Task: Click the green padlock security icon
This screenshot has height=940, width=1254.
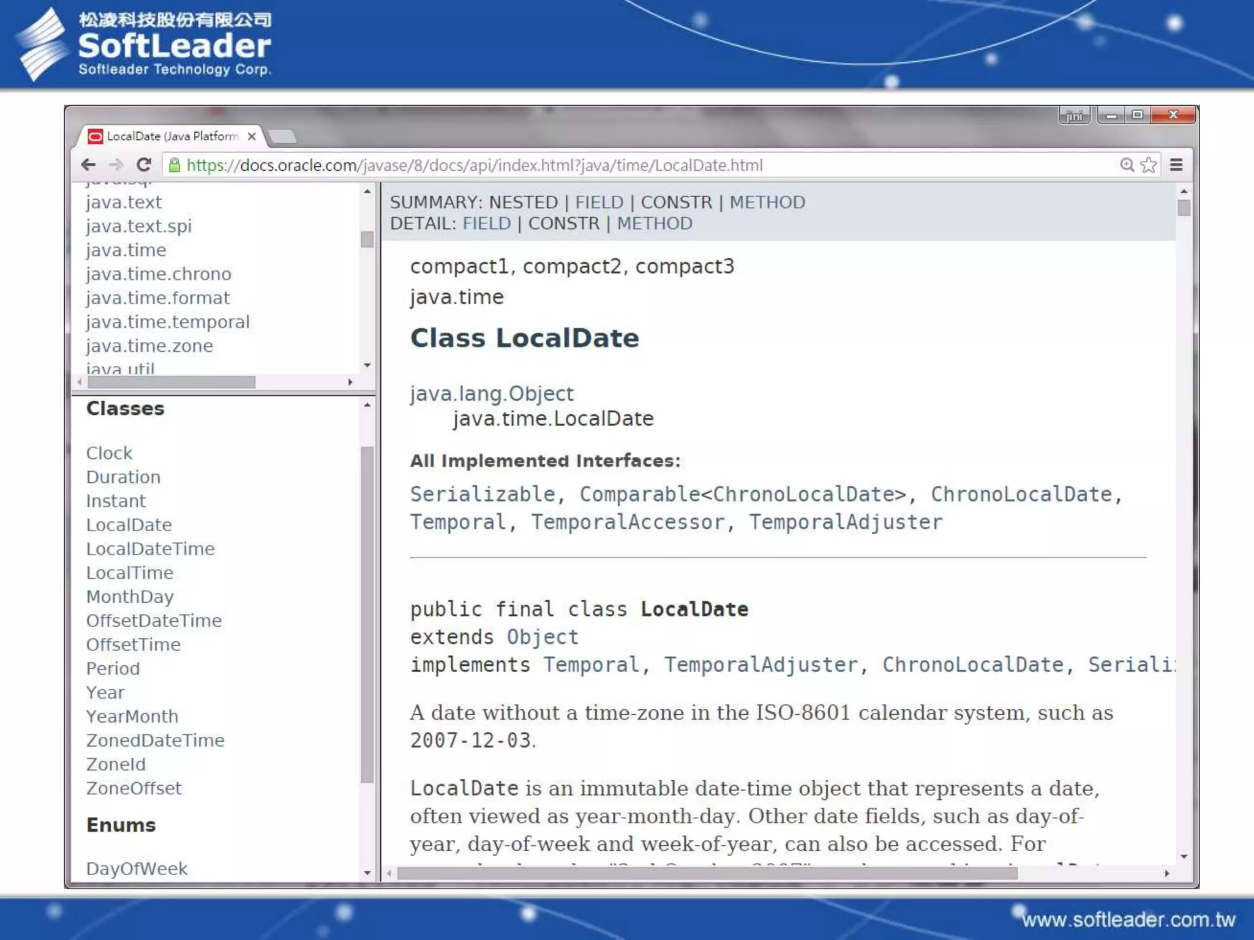Action: [175, 165]
